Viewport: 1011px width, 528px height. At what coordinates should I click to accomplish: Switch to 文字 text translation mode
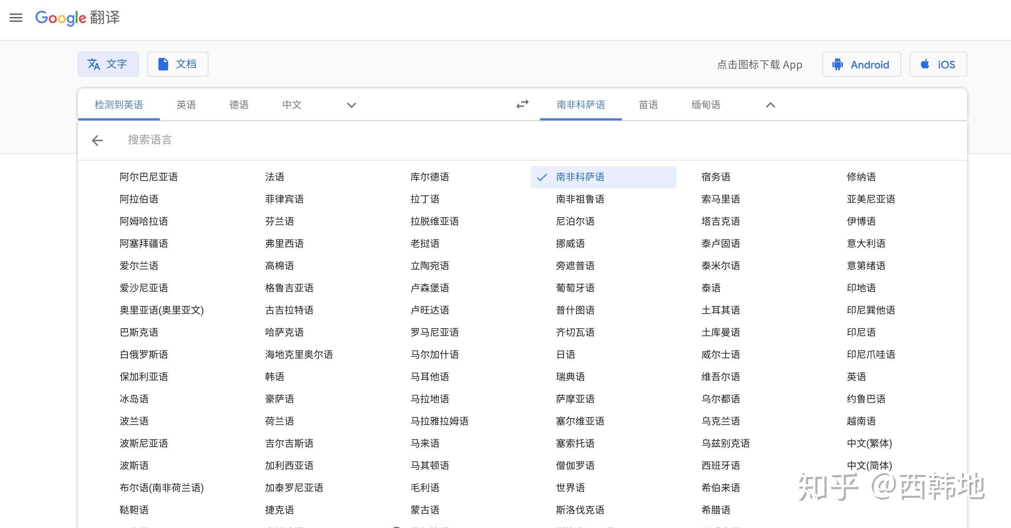point(108,64)
